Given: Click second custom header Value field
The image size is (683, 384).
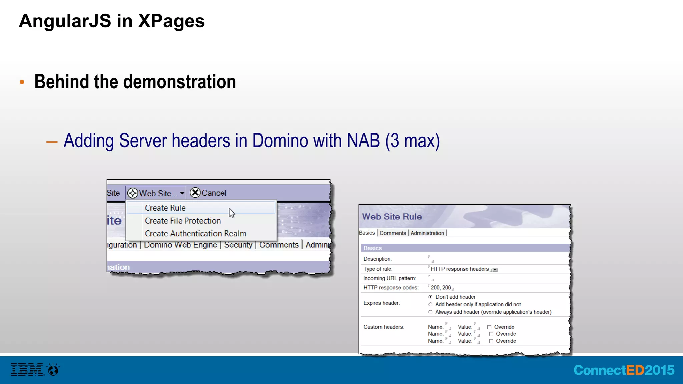Looking at the screenshot, I should pyautogui.click(x=477, y=333).
